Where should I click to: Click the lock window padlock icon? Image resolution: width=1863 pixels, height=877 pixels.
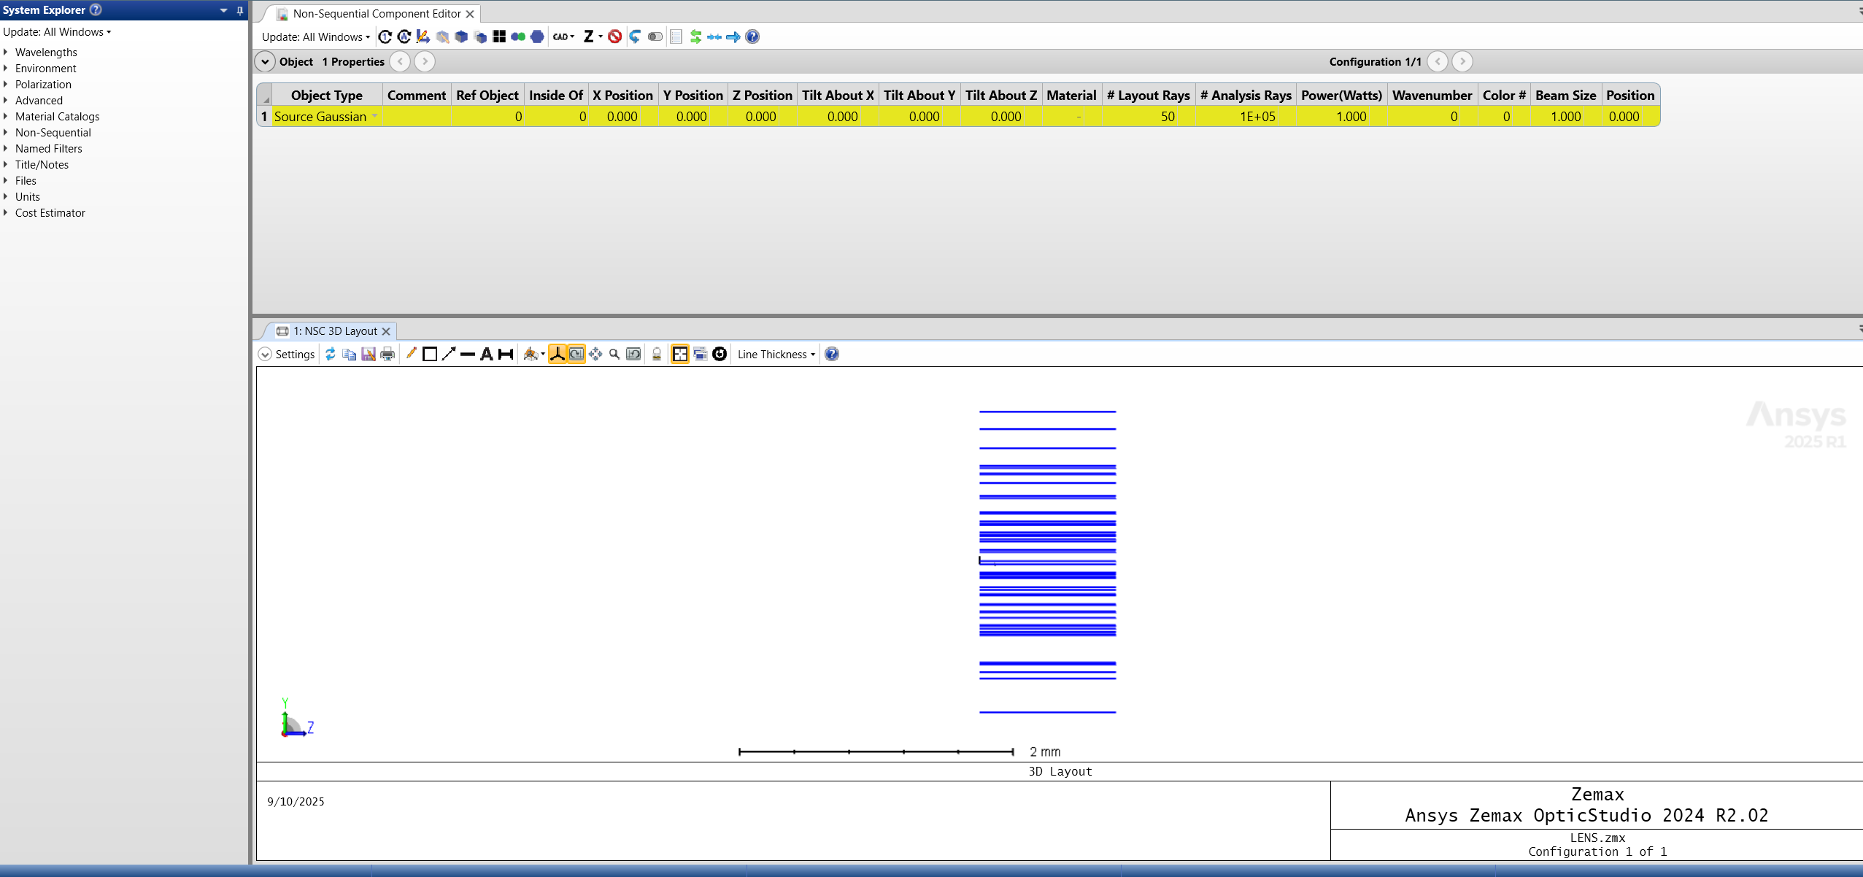coord(657,355)
